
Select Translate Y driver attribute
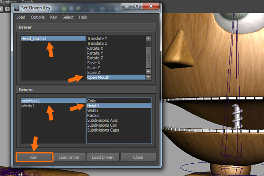point(116,39)
